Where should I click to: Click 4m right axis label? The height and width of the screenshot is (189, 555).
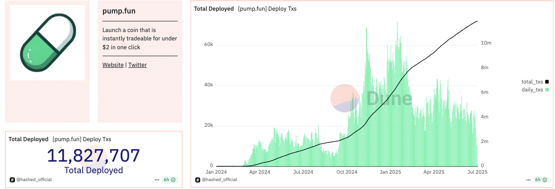click(485, 117)
